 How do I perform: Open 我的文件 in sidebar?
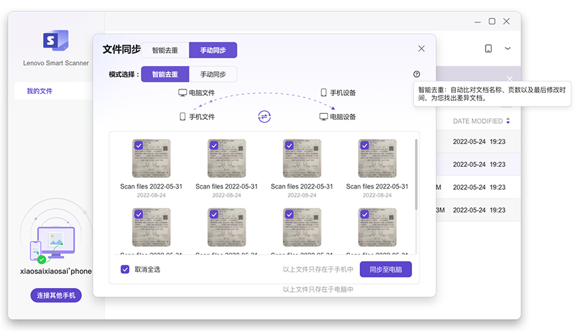40,91
